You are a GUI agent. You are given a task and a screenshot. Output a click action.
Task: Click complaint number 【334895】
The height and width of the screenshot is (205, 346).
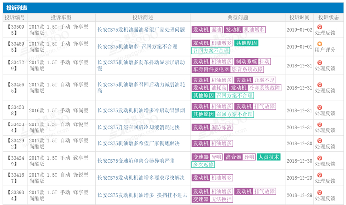coord(15,47)
